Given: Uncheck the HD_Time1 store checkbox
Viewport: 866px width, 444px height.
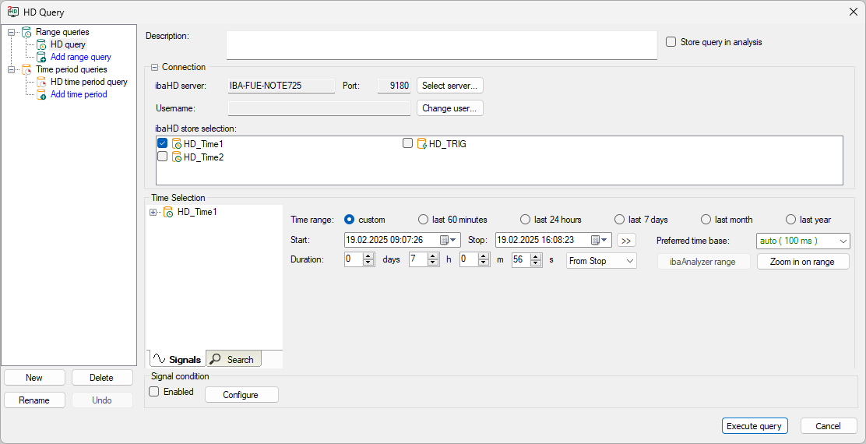Looking at the screenshot, I should [163, 144].
